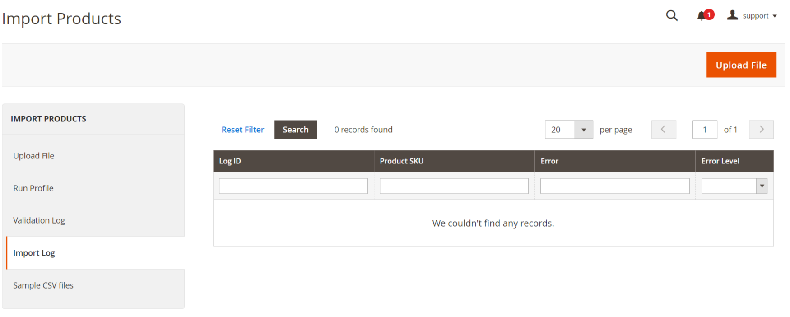Screen dimensions: 790x317
Task: Select the Import Log sidebar item
Action: tap(95, 253)
